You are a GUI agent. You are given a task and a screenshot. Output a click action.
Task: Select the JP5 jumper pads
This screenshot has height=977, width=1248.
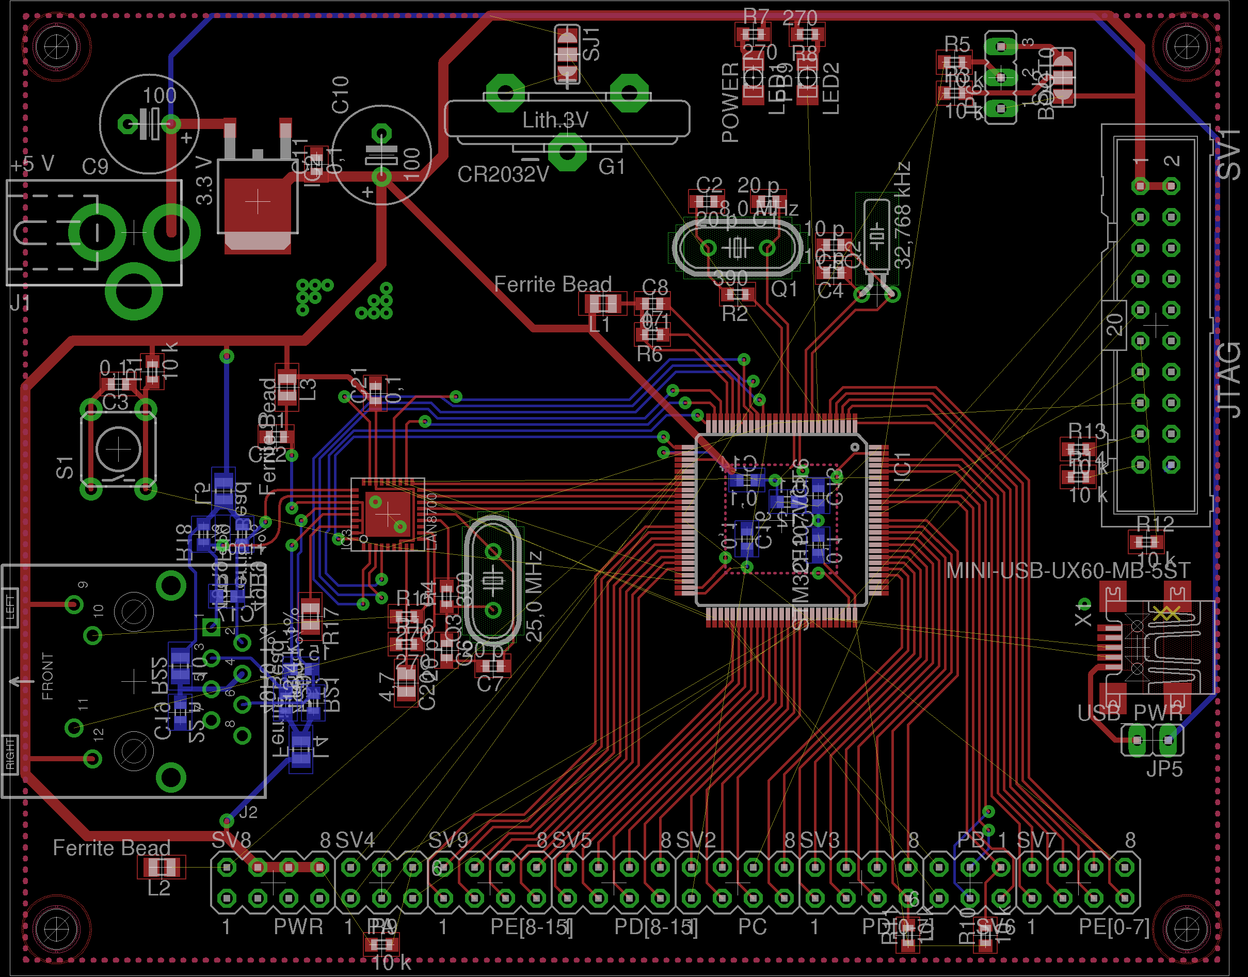[1152, 741]
